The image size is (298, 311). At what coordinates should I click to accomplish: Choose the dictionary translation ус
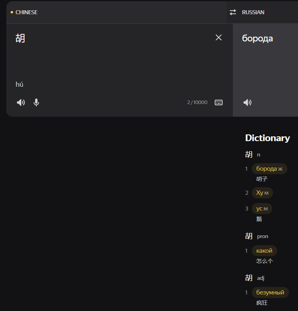click(x=259, y=209)
